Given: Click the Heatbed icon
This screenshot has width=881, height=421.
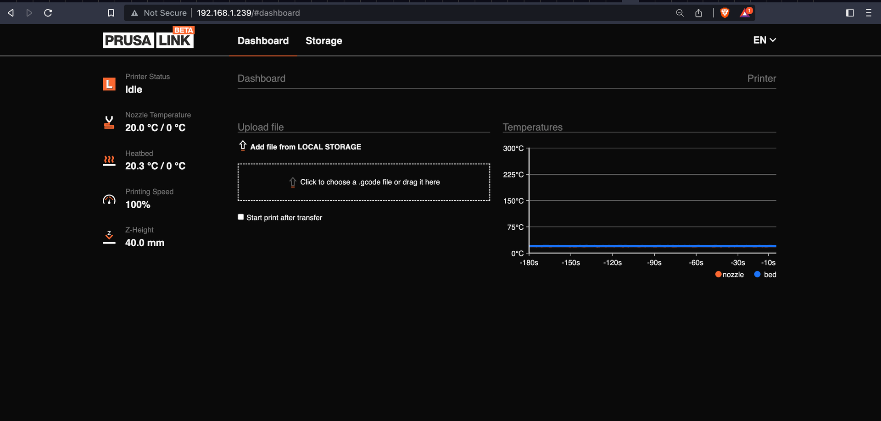Looking at the screenshot, I should tap(109, 160).
